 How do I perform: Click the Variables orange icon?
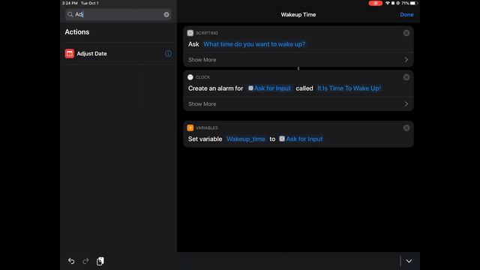190,128
